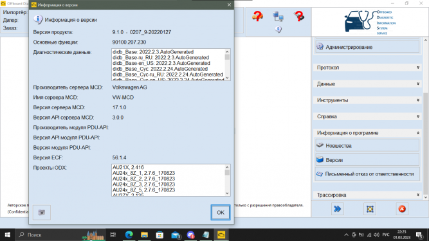Screen dimensions: 429x241
Task: Click product version 9.1.0 value
Action: click(x=141, y=32)
